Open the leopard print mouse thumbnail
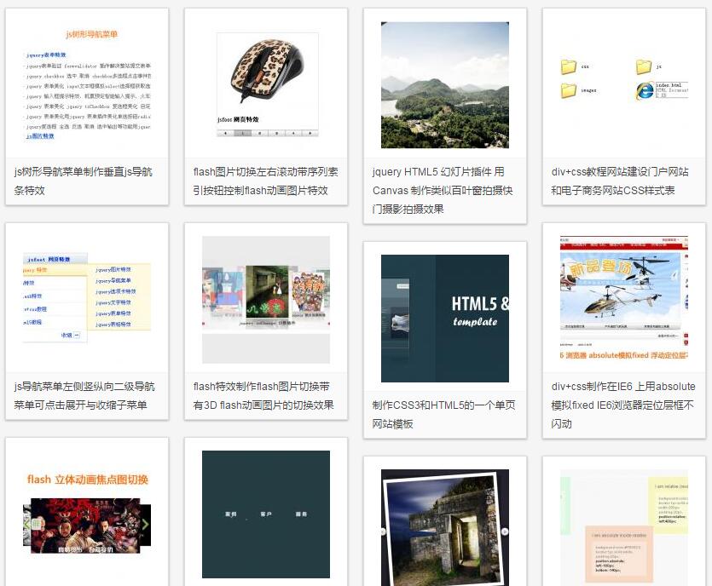Image resolution: width=712 pixels, height=586 pixels. click(266, 85)
